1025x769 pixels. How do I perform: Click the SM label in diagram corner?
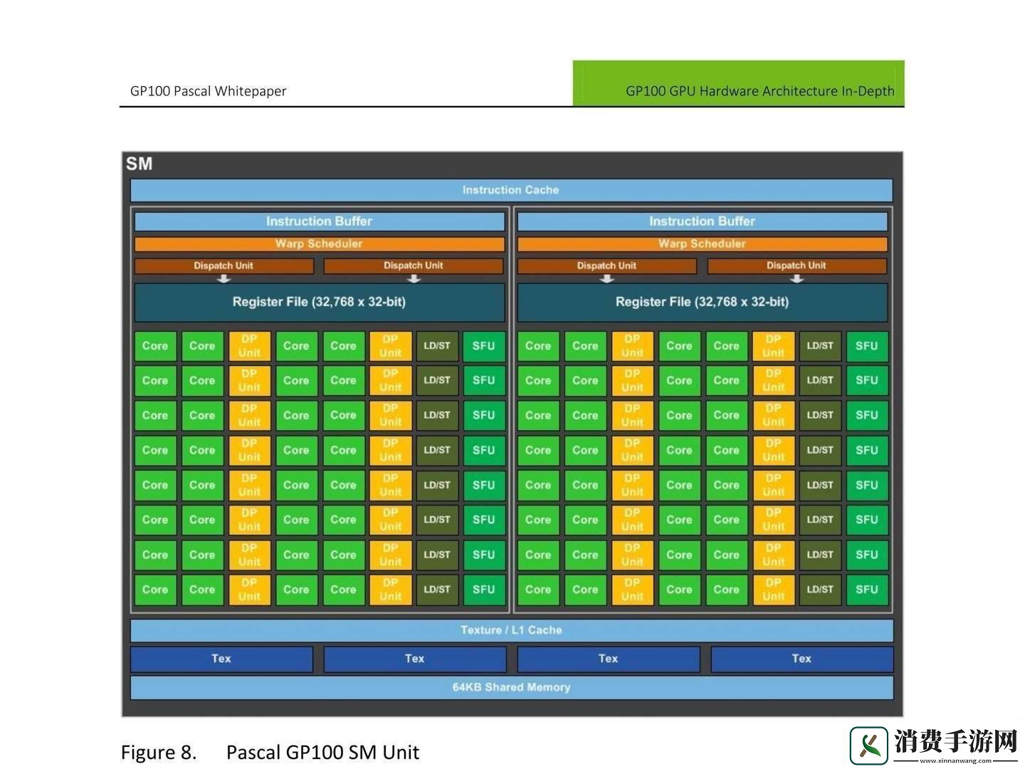(140, 164)
